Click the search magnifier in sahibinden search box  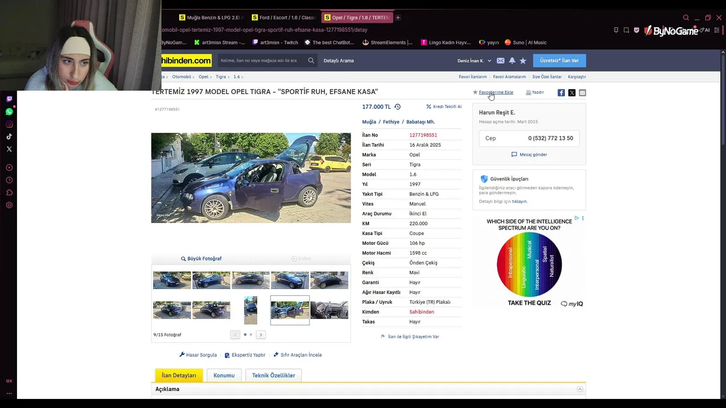pos(311,61)
